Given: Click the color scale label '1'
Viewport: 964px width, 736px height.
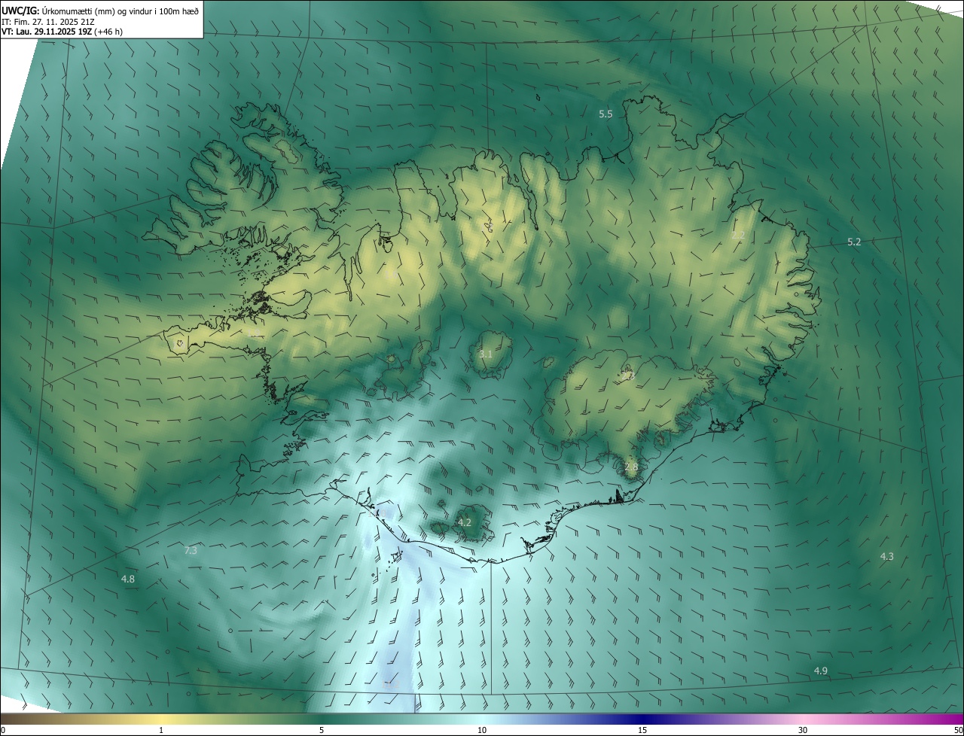Looking at the screenshot, I should [161, 730].
